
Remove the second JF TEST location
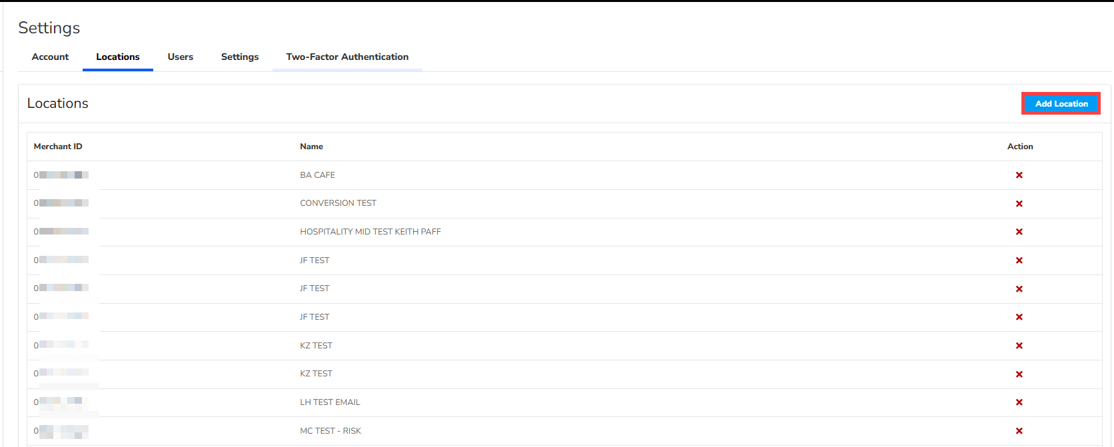coord(1019,289)
